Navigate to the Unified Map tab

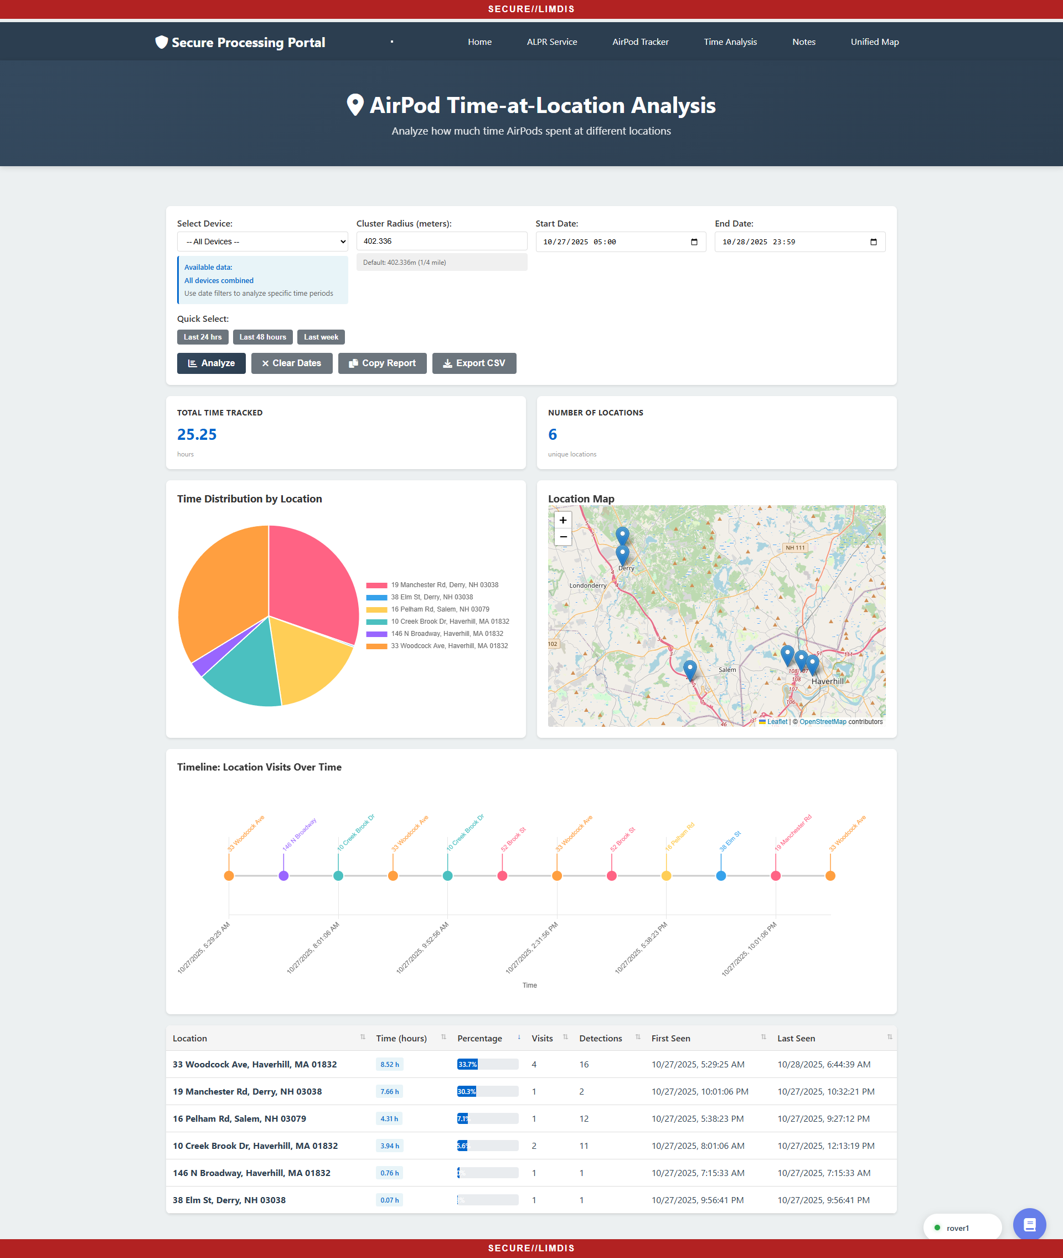[874, 42]
